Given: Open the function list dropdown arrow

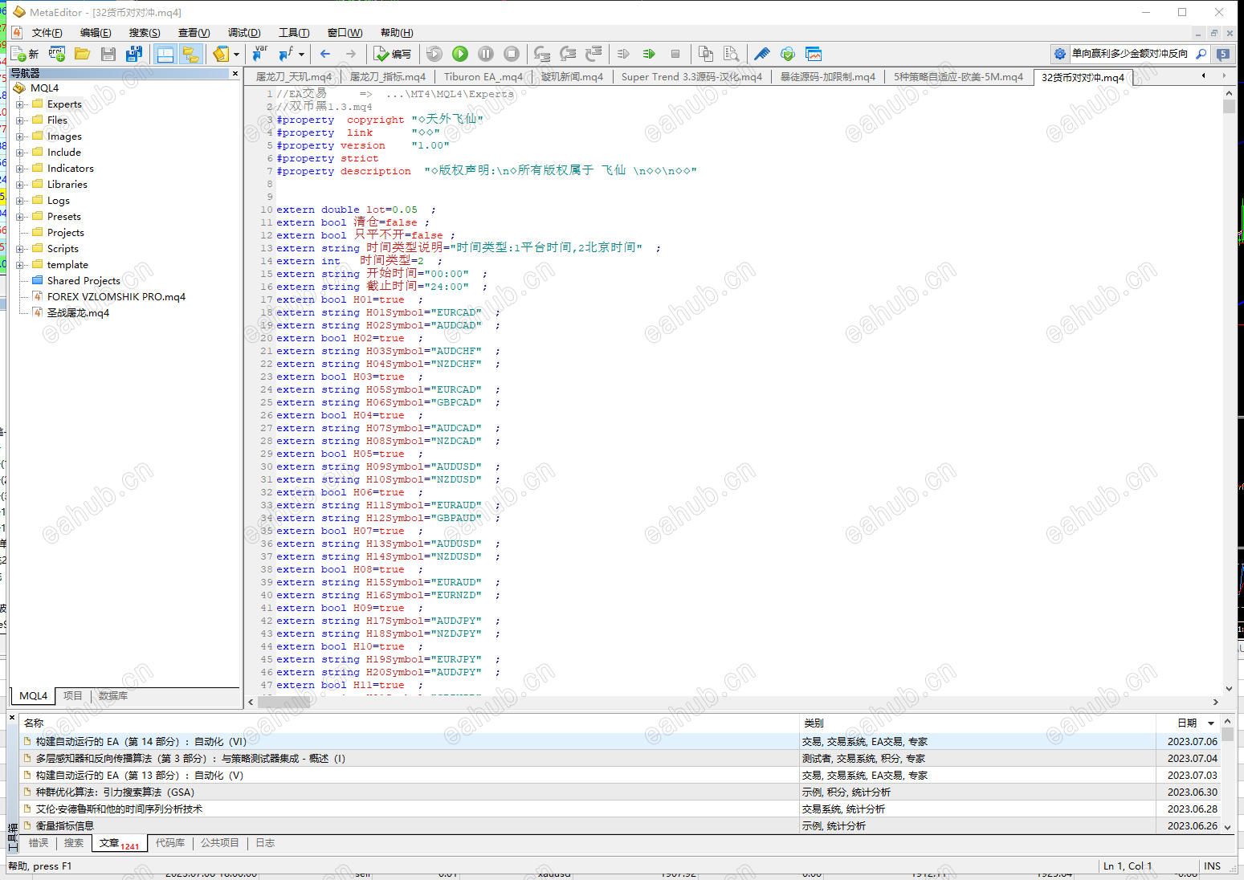Looking at the screenshot, I should (x=301, y=54).
